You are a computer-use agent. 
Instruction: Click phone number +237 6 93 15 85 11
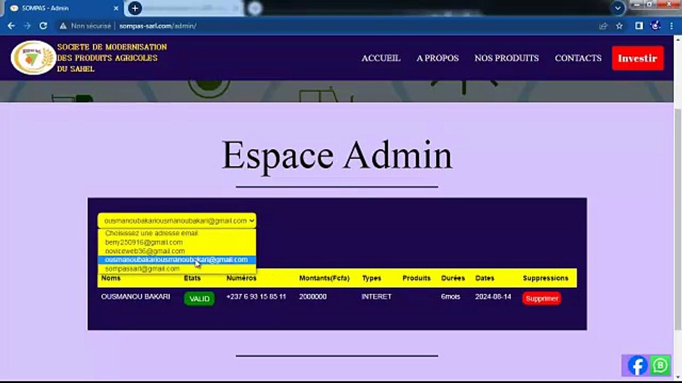click(x=256, y=296)
